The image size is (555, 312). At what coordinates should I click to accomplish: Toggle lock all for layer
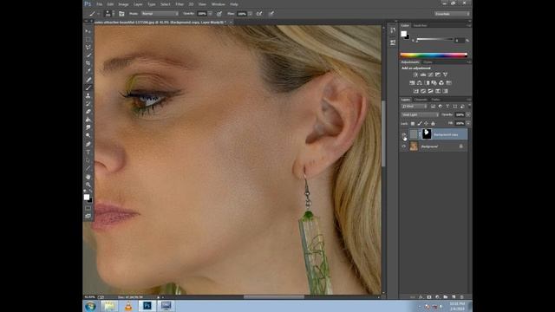pyautogui.click(x=433, y=123)
